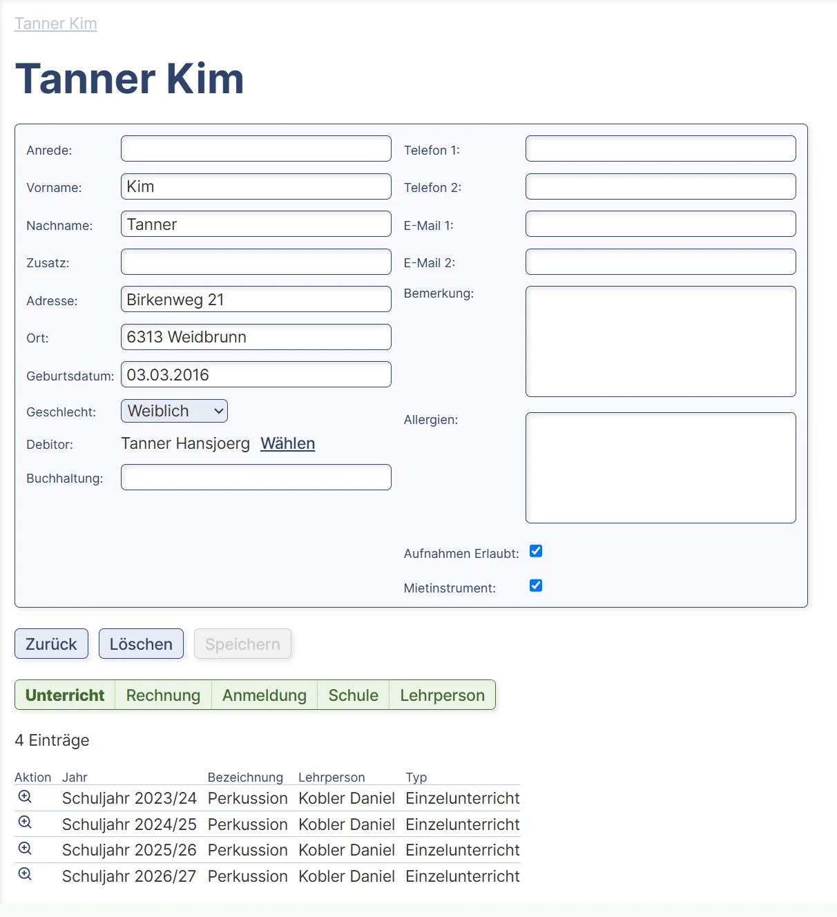Viewport: 837px width, 917px height.
Task: Click the Tanner Kim page heading
Action: pyautogui.click(x=130, y=78)
